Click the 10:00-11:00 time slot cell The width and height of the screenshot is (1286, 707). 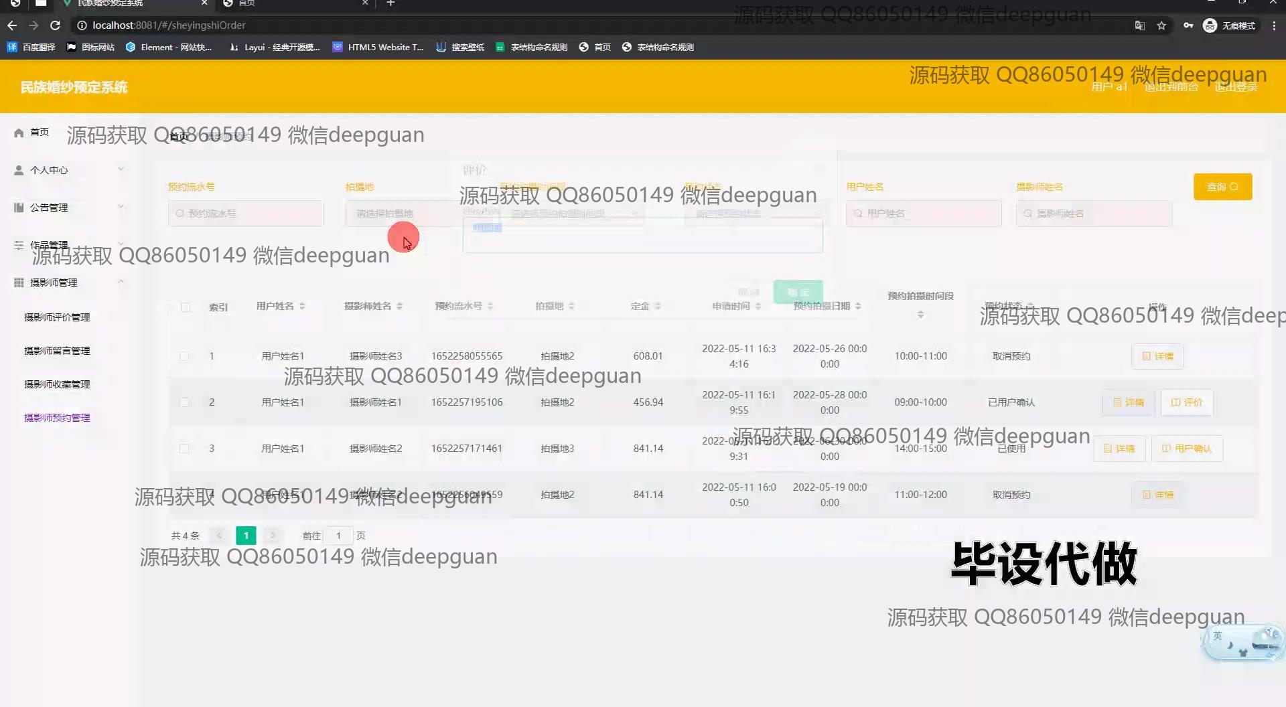pyautogui.click(x=920, y=356)
